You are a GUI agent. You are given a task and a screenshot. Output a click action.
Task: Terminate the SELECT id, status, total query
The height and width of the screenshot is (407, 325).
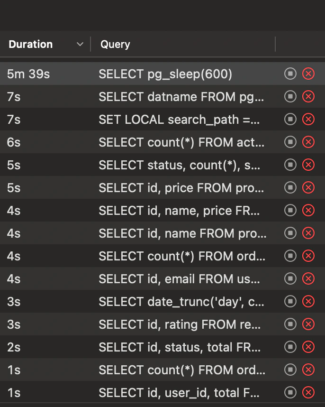click(308, 347)
